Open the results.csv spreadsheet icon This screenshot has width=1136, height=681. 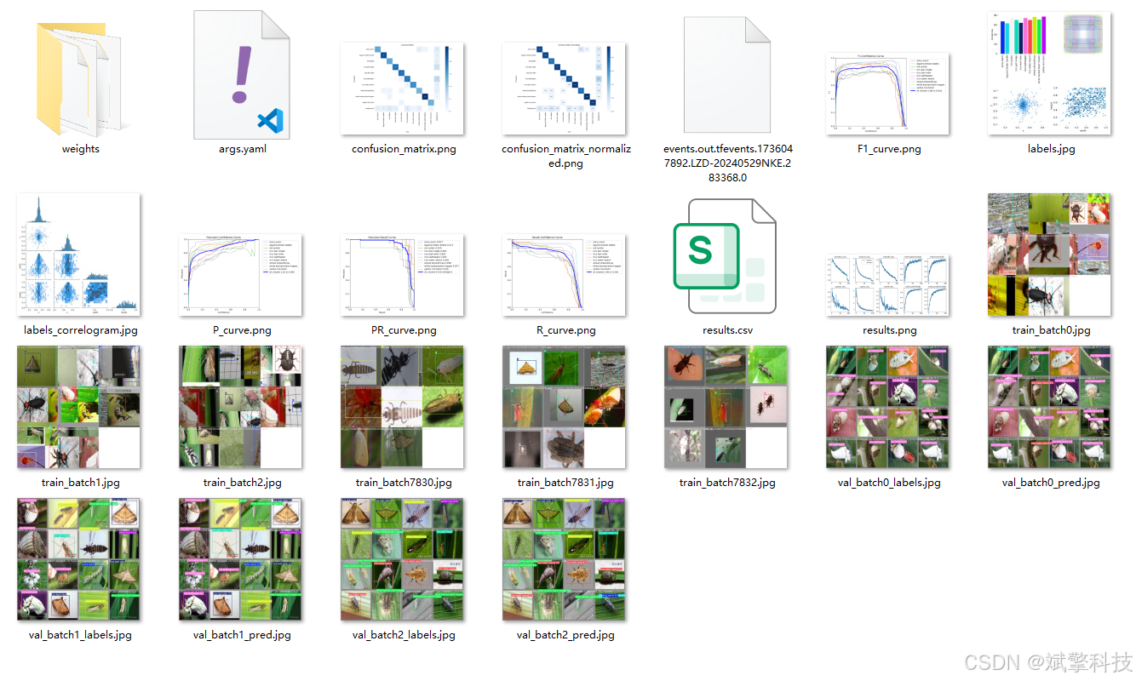click(726, 255)
